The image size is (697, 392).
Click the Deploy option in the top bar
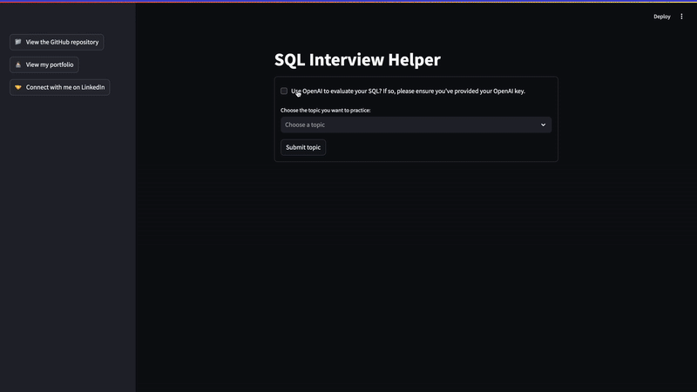click(x=662, y=17)
